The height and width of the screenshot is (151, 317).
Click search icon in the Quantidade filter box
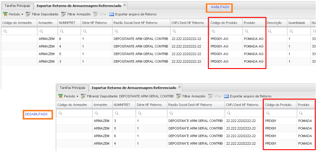(291, 31)
